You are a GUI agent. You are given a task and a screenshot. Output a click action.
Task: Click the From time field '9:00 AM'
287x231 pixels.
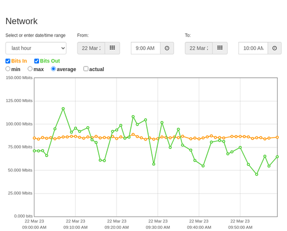click(x=146, y=48)
